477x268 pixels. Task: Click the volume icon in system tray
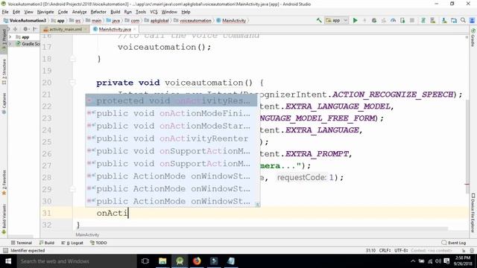click(x=438, y=261)
